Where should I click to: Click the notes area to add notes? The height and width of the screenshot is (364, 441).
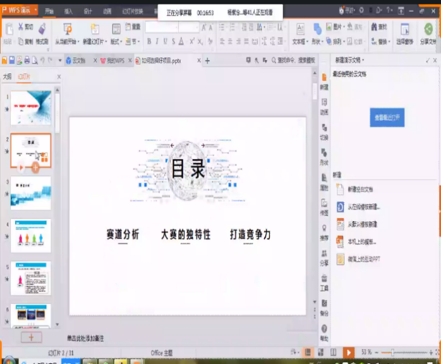[85, 338]
